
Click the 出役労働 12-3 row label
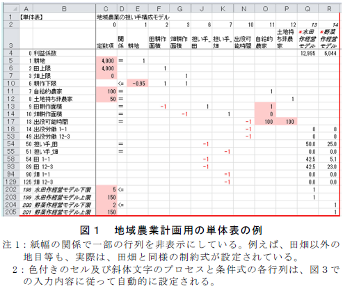point(52,136)
